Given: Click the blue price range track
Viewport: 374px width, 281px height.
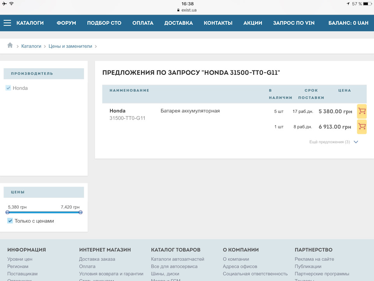Looking at the screenshot, I should point(44,212).
